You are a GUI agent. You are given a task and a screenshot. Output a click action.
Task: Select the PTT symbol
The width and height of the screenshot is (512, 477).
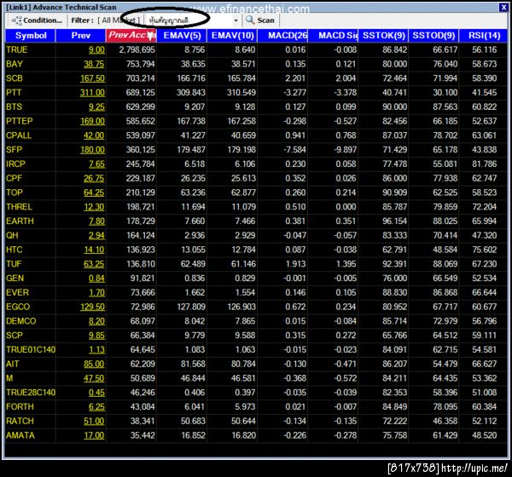point(14,93)
